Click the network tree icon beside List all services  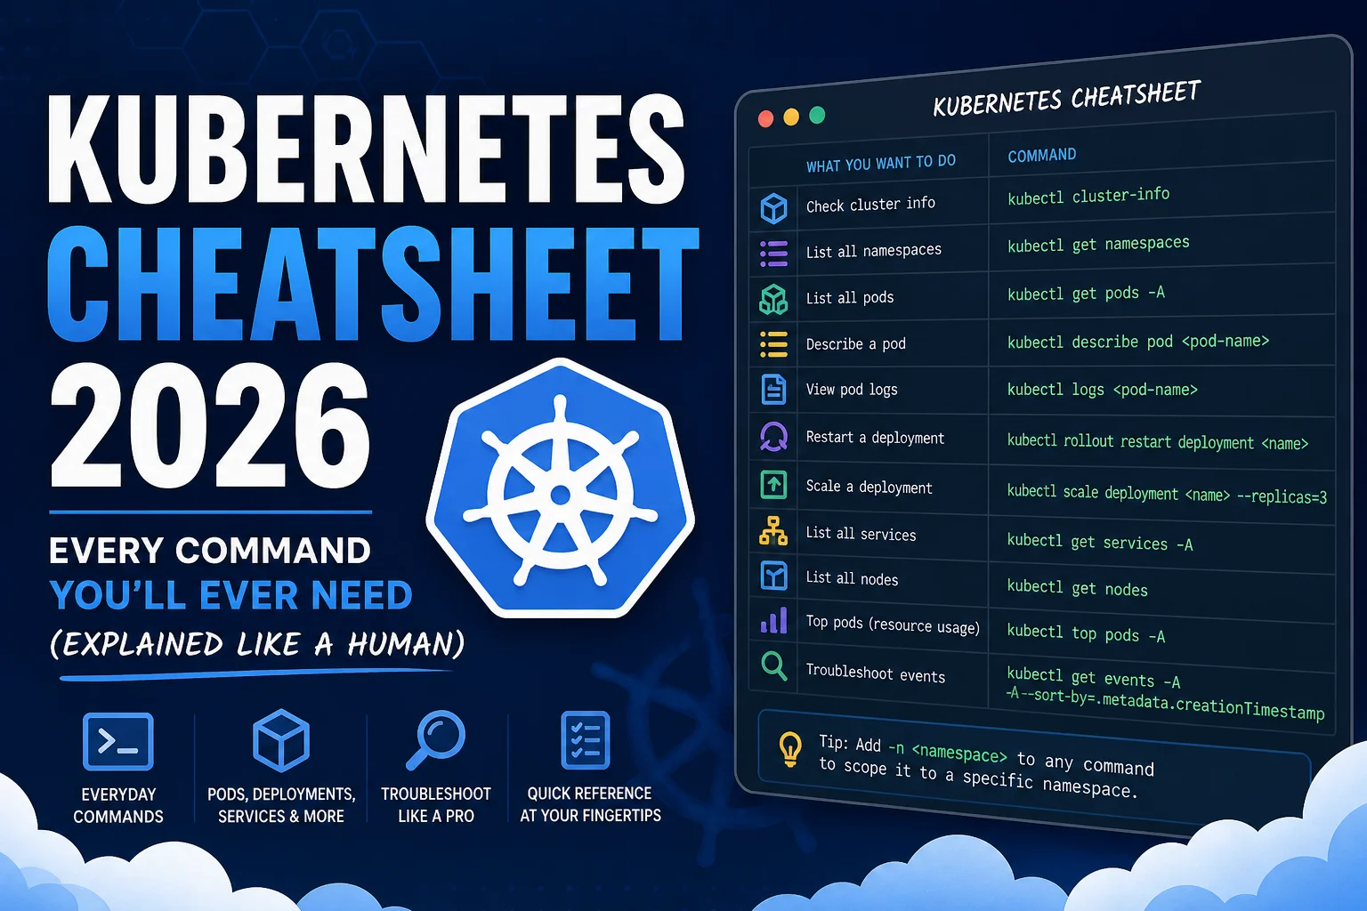point(773,531)
